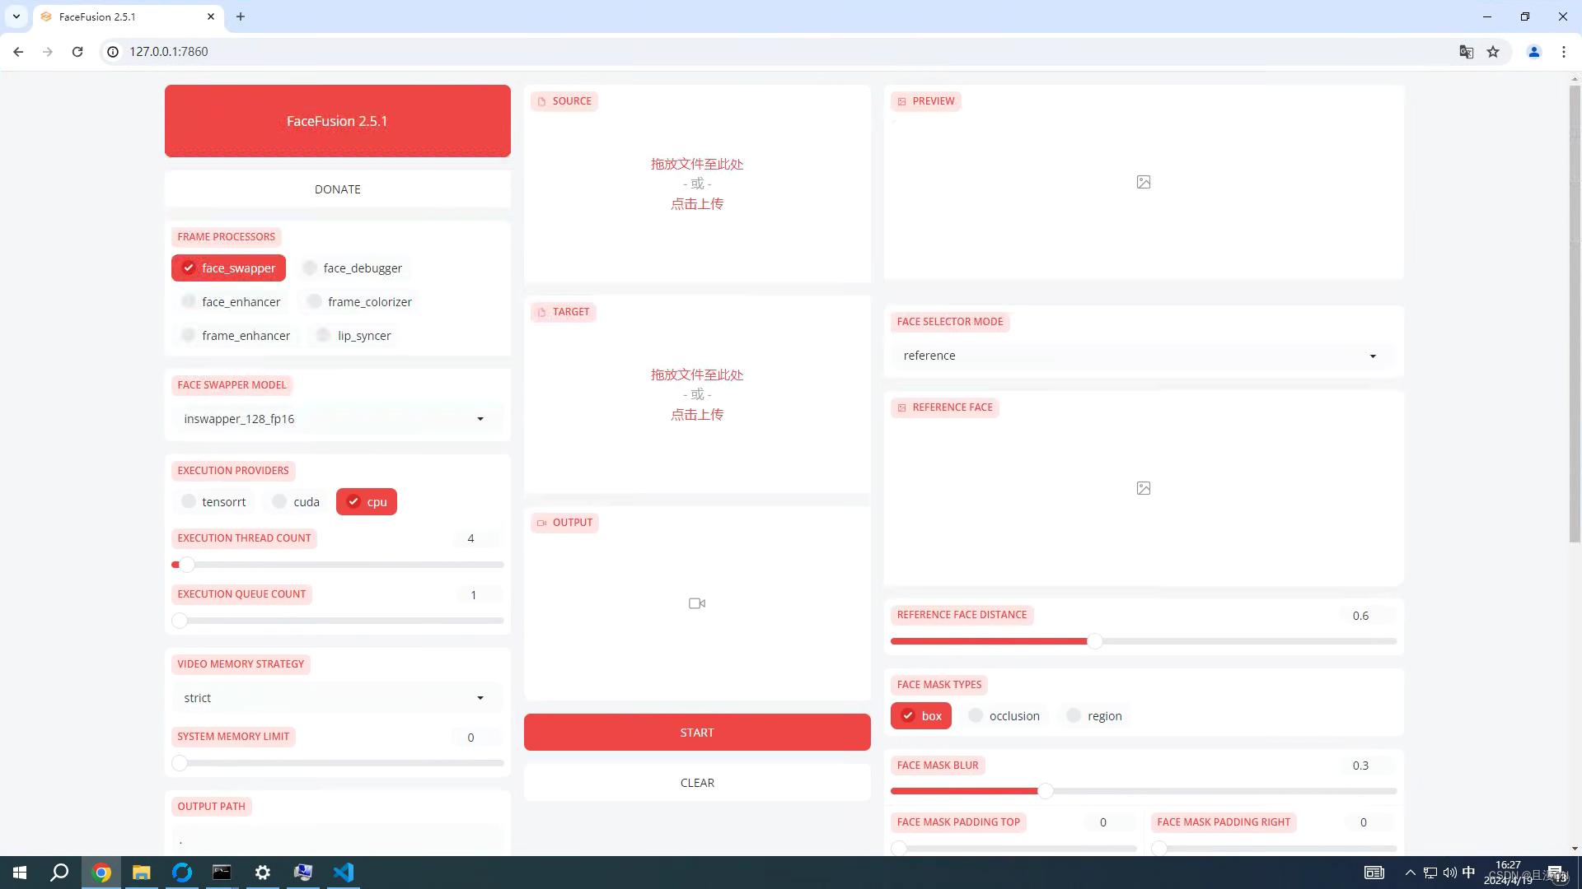This screenshot has height=889, width=1582.
Task: Click the DONATE button
Action: click(x=337, y=189)
